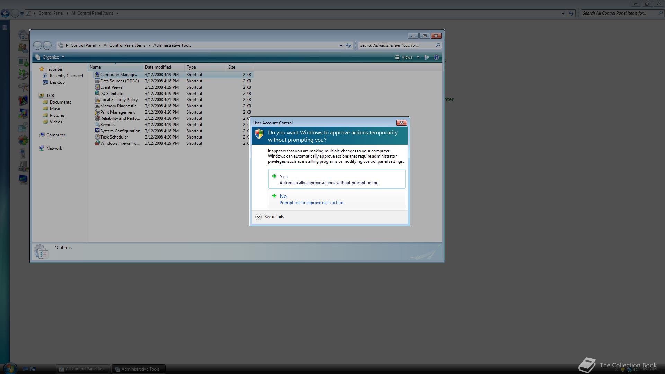Open the Views dropdown arrow
Image resolution: width=665 pixels, height=374 pixels.
[418, 57]
